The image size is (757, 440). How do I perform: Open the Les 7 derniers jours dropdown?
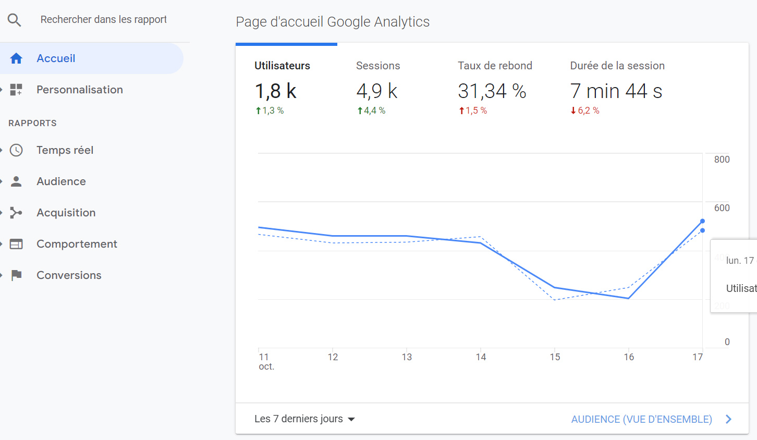pos(304,419)
